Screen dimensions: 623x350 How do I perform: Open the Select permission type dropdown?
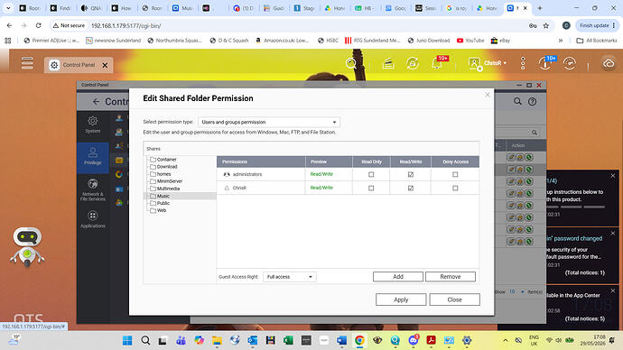click(x=268, y=122)
